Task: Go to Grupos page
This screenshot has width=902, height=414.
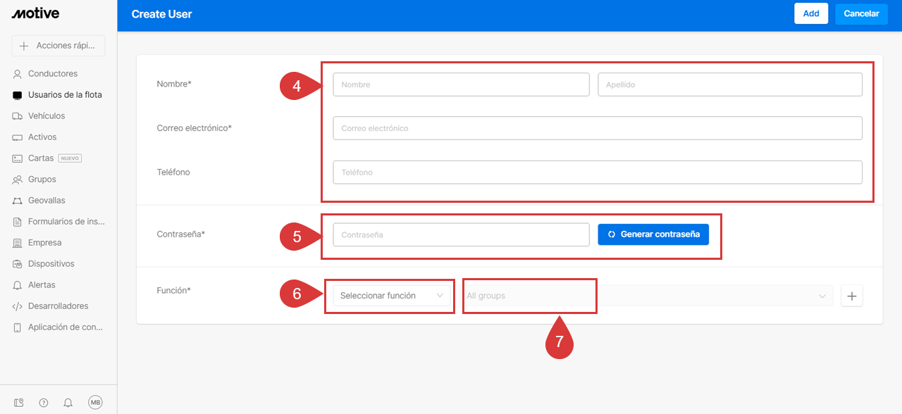Action: (42, 180)
